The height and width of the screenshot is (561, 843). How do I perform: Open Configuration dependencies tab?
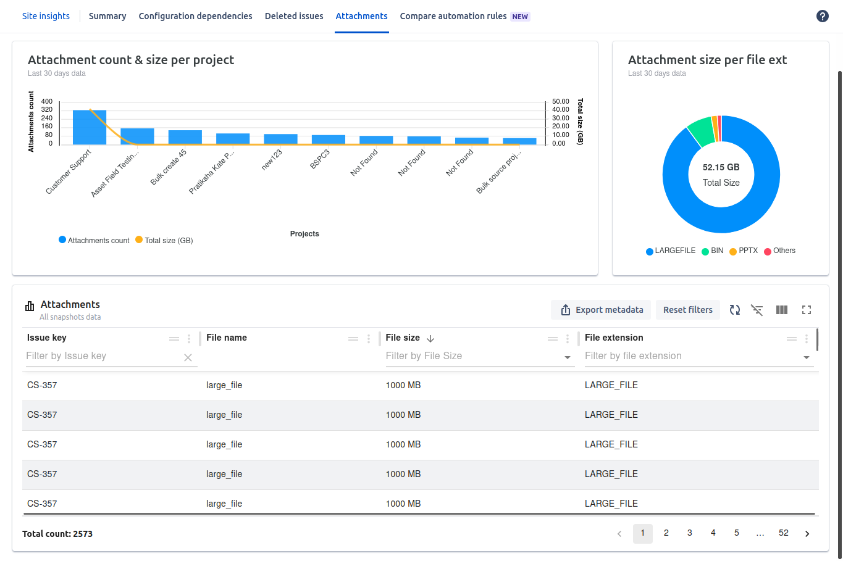pyautogui.click(x=195, y=16)
